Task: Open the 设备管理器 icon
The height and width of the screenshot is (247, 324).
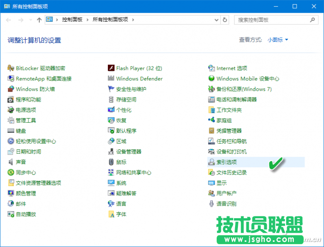Action: coord(111,152)
